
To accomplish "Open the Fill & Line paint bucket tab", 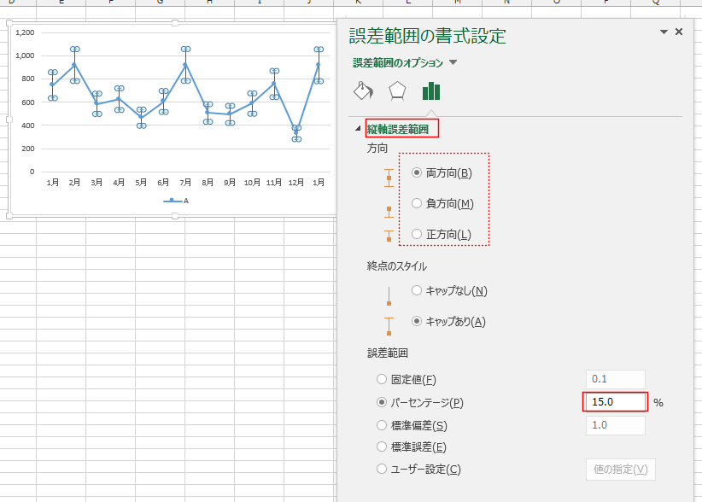I will coord(363,91).
